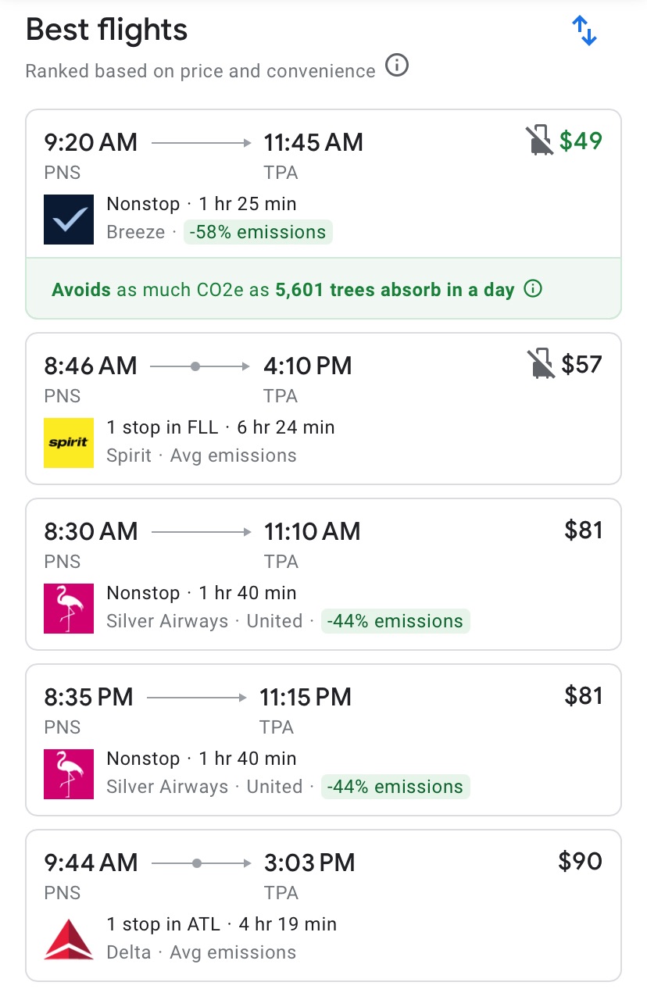Click the Delta airline logo

coord(69,940)
